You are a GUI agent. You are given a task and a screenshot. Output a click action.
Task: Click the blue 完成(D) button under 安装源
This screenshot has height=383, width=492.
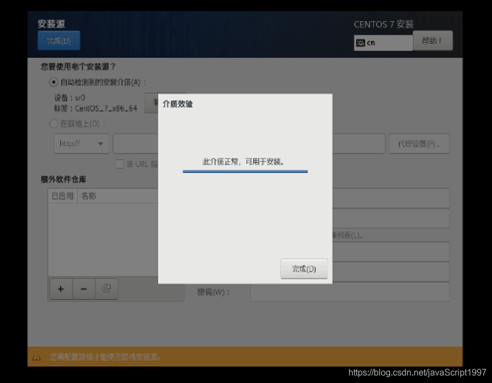click(x=59, y=41)
